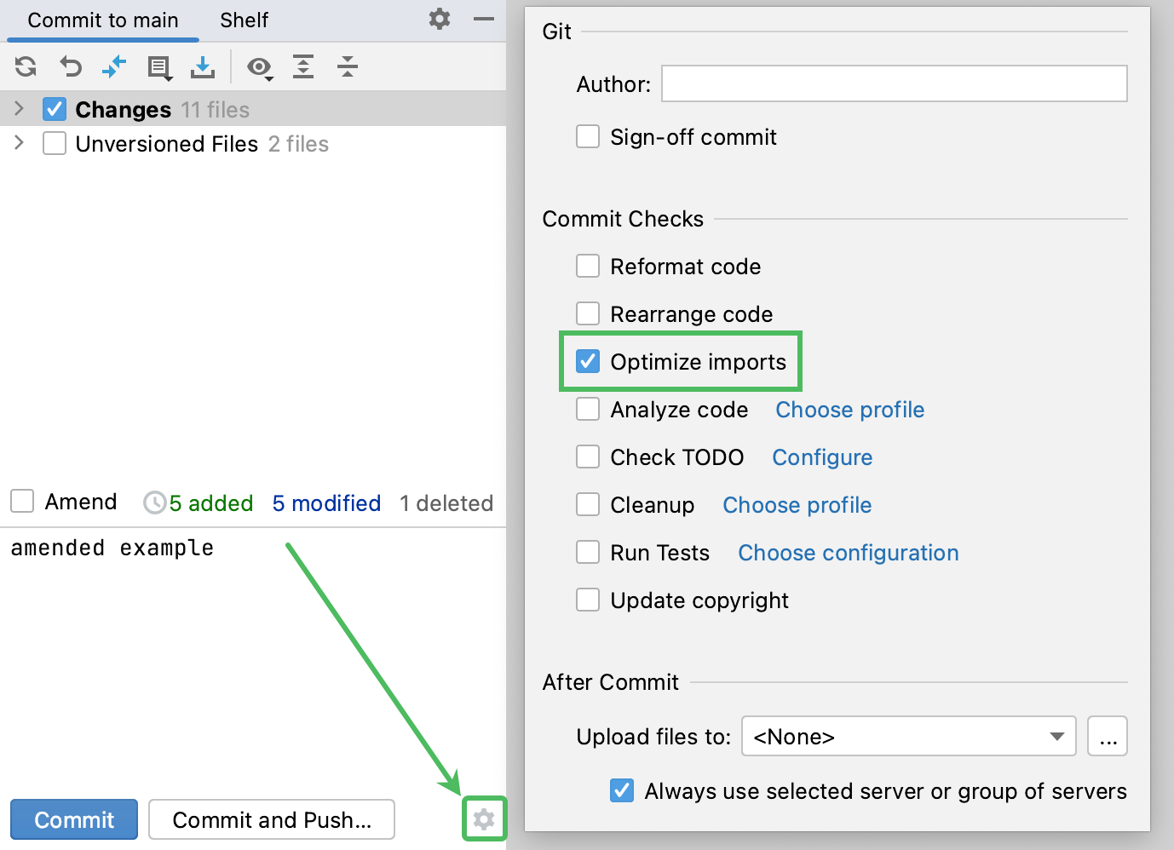Image resolution: width=1174 pixels, height=850 pixels.
Task: Expand all file groups in tree
Action: (303, 66)
